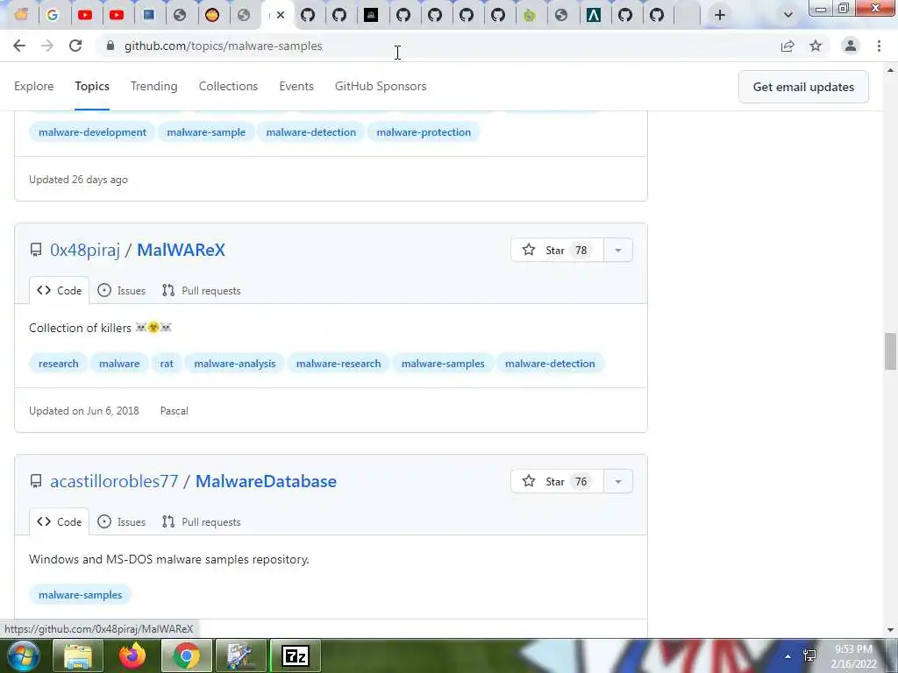This screenshot has height=673, width=898.
Task: Open Collections page
Action: [228, 86]
